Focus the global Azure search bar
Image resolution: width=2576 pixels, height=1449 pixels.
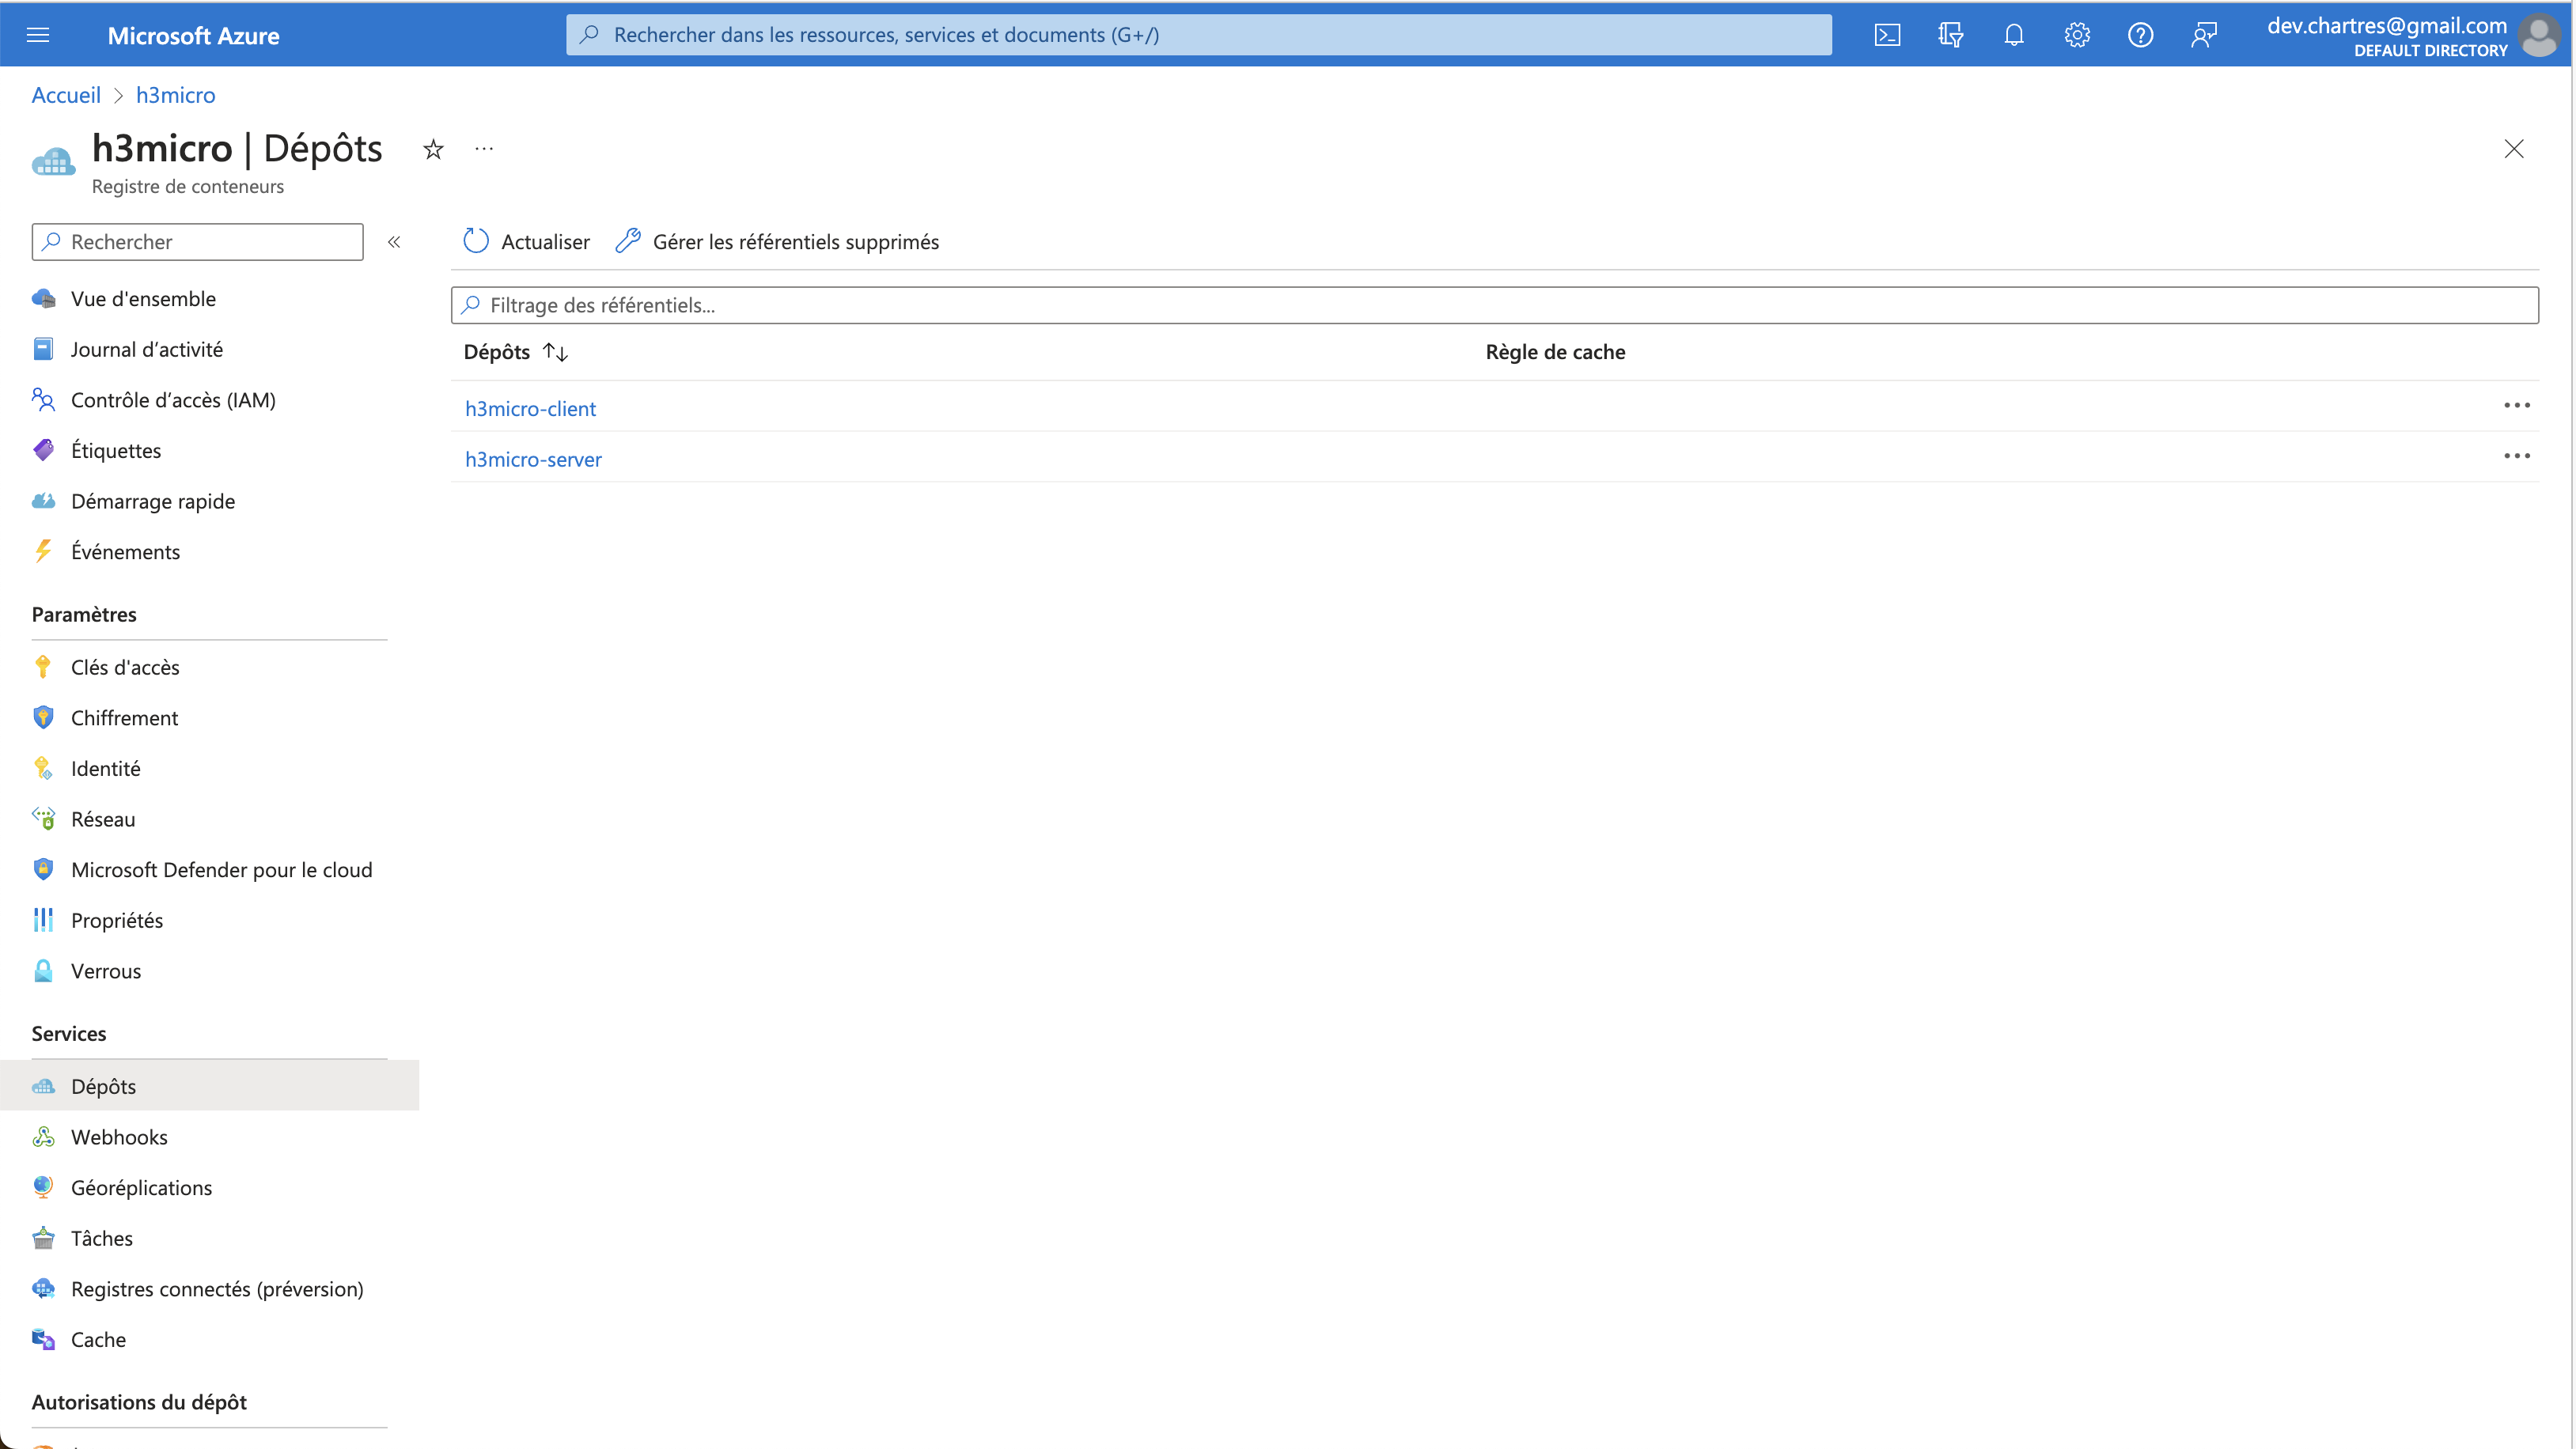(x=1198, y=35)
